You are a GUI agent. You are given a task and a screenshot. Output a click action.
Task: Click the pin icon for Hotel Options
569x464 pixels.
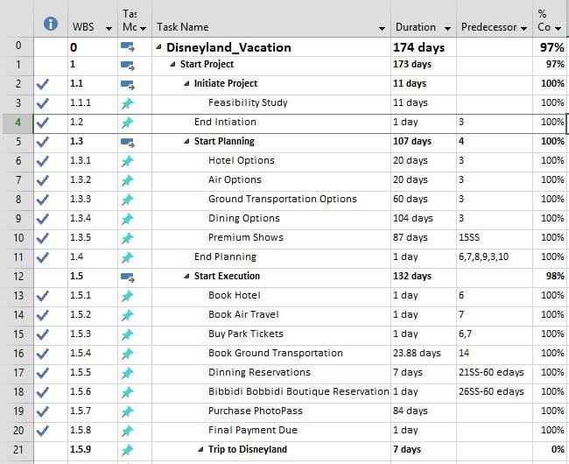(128, 161)
